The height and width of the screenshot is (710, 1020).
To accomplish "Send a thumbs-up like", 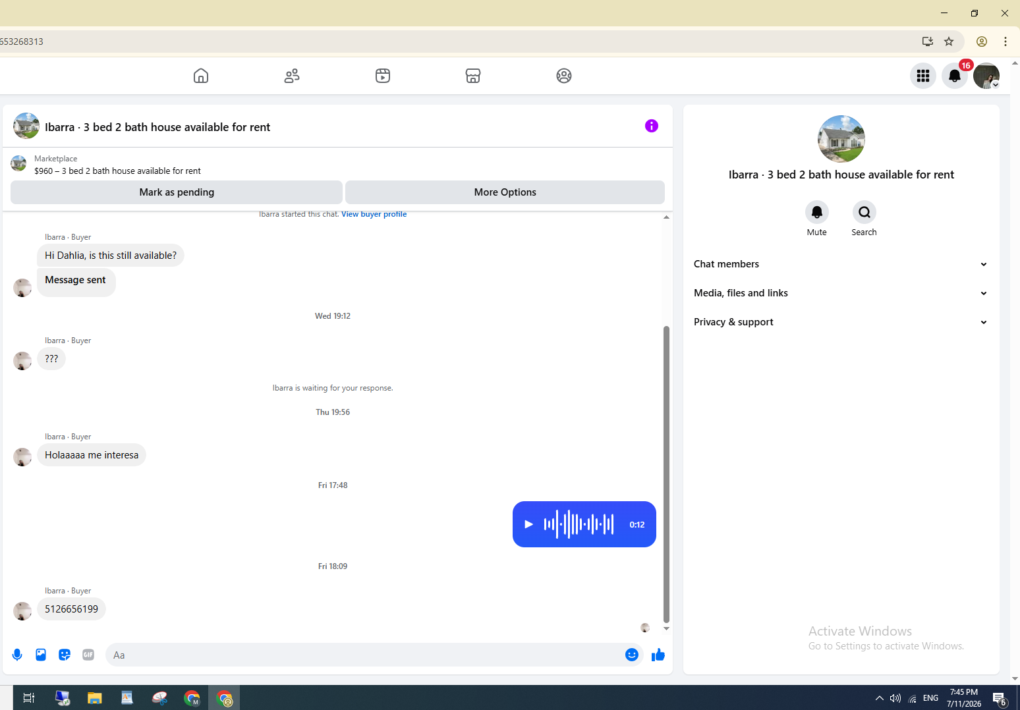I will [658, 655].
